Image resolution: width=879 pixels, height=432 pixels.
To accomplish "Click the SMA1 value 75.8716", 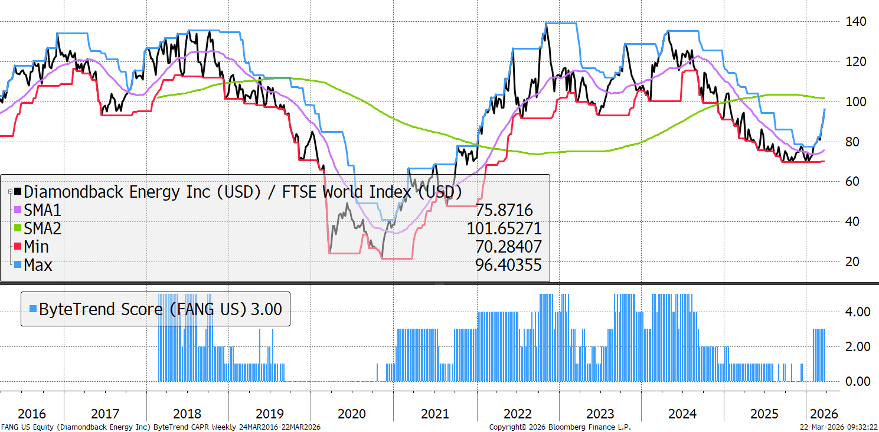I will point(504,210).
